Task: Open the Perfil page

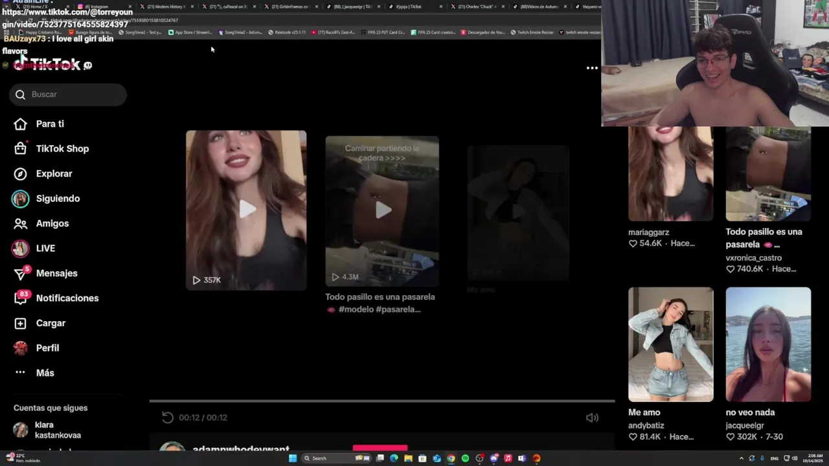Action: click(36, 348)
